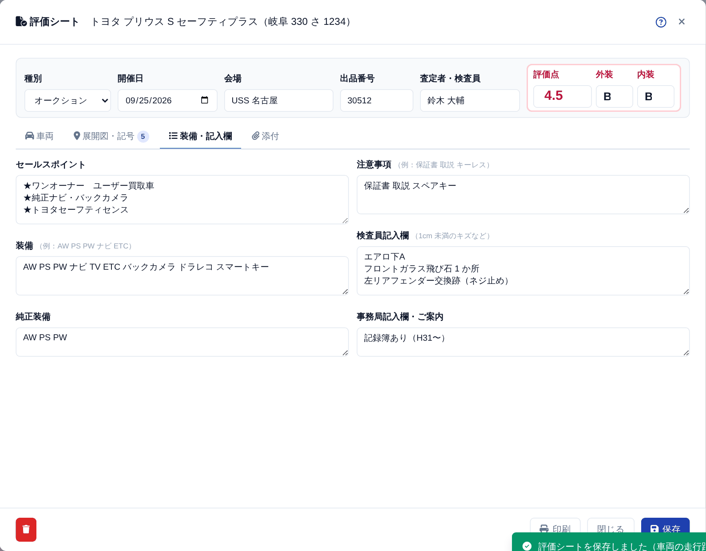The image size is (706, 551).
Task: Click the 純正装備 text area
Action: [x=182, y=342]
